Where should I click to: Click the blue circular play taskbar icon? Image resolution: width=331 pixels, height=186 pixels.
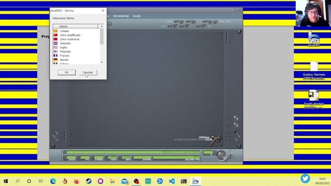(x=160, y=181)
